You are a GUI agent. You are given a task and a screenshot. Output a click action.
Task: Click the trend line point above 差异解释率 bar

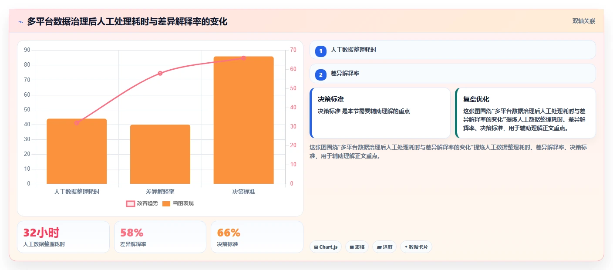(160, 73)
